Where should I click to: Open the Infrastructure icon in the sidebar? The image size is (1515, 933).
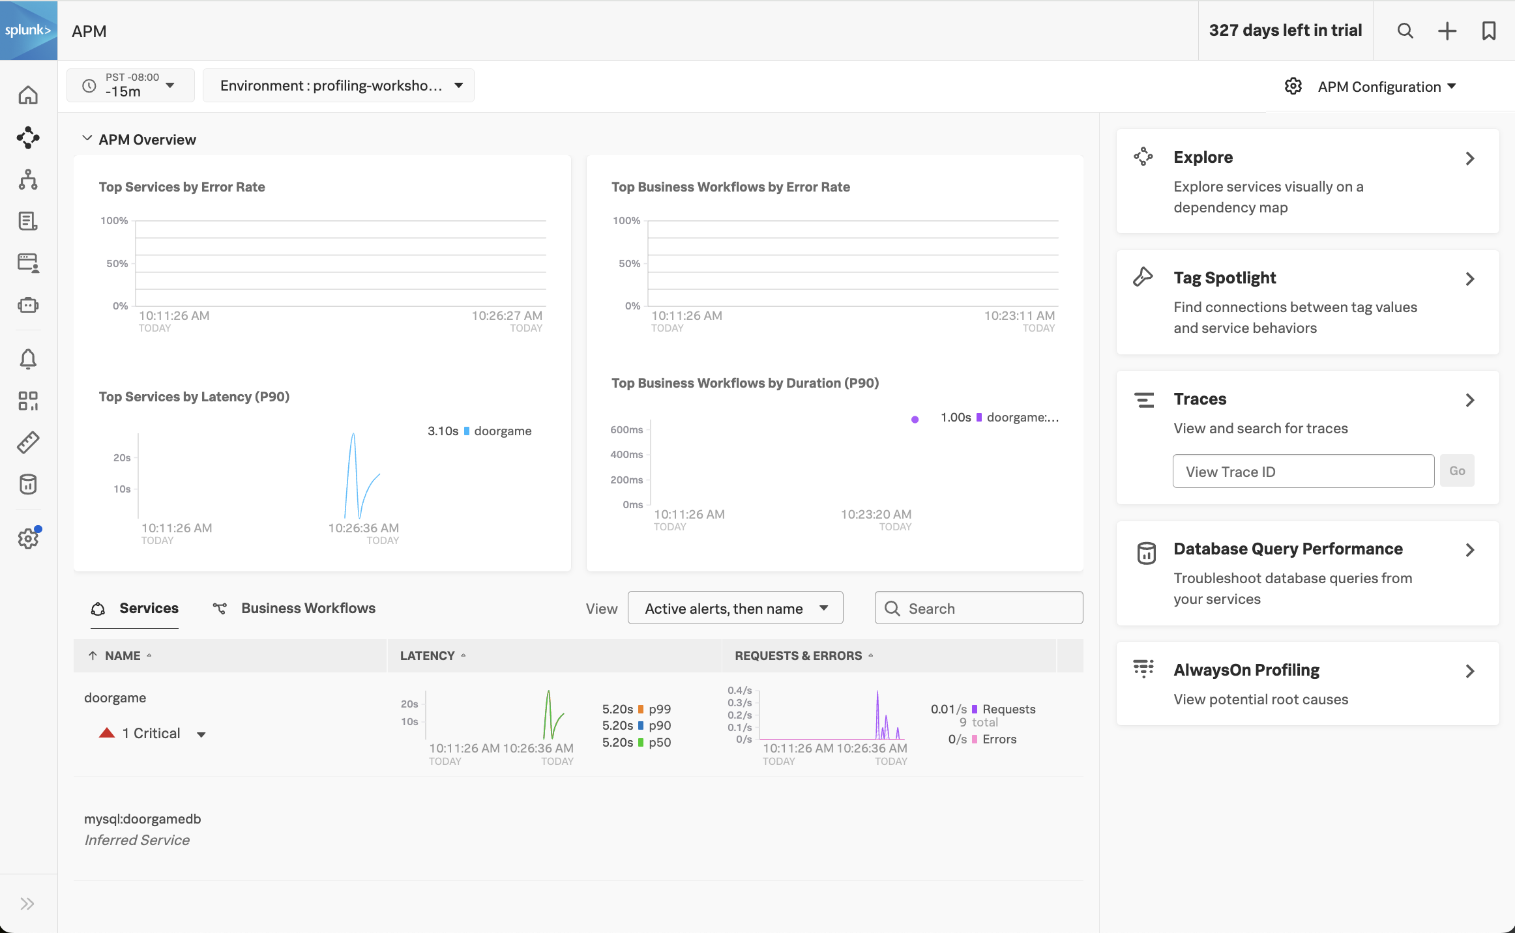(29, 180)
